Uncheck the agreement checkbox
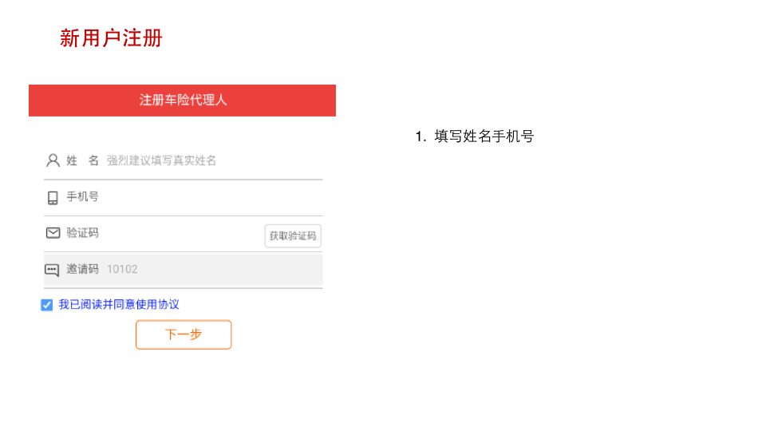Image resolution: width=766 pixels, height=431 pixels. (x=47, y=305)
